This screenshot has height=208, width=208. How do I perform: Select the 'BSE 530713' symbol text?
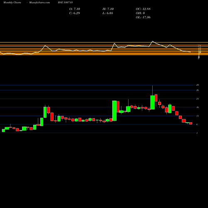pyautogui.click(x=65, y=2)
